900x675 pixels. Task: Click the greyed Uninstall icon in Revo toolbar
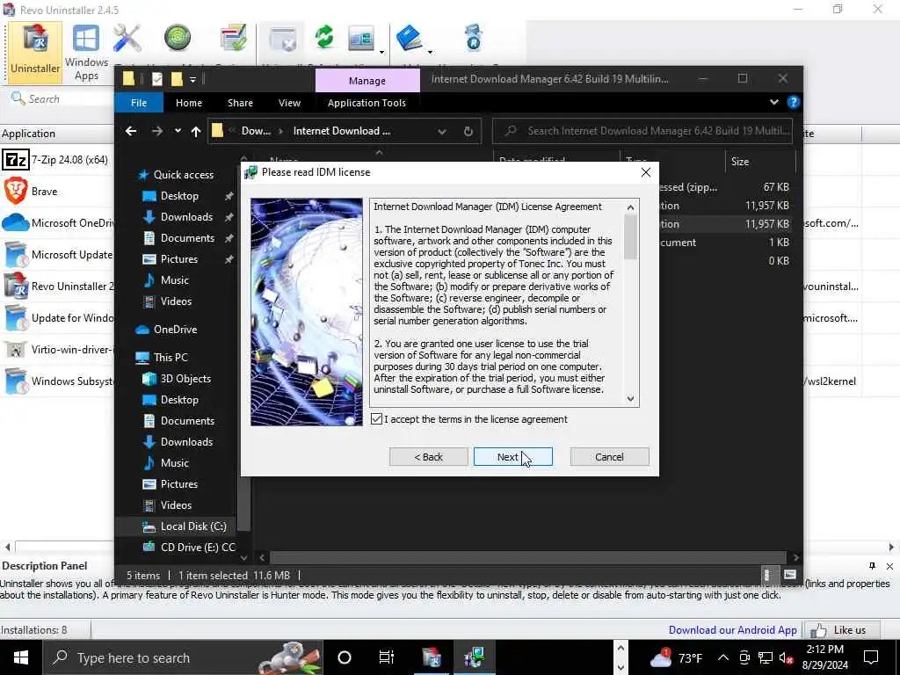coord(284,39)
